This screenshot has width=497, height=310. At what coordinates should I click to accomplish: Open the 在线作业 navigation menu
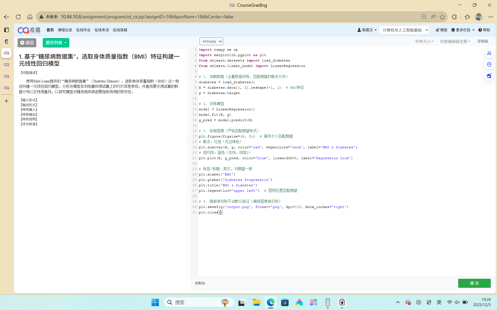(x=83, y=30)
